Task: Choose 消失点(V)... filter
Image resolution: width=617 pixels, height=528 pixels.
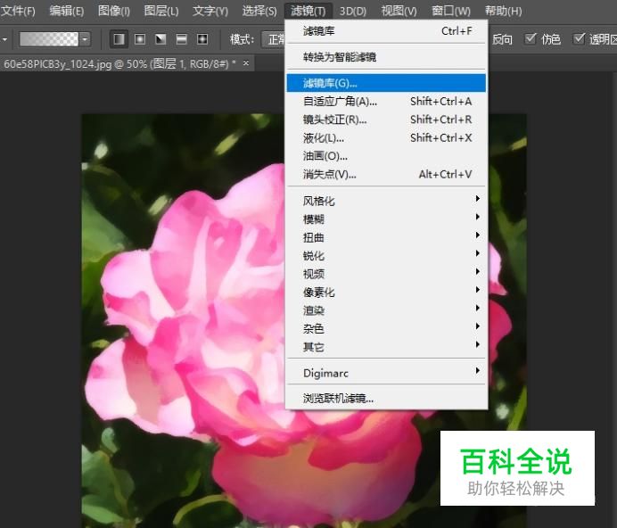Action: pos(387,175)
